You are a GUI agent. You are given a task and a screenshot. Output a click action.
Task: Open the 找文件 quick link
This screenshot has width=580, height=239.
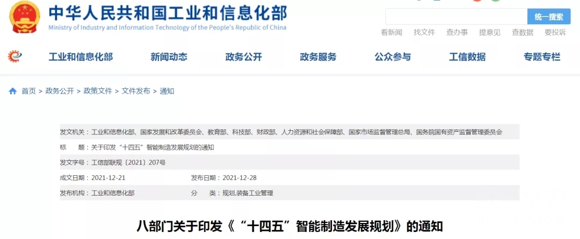424,33
